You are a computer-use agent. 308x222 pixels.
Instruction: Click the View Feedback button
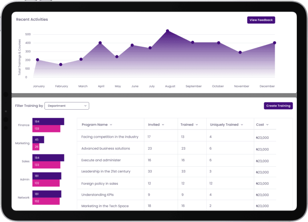261,20
